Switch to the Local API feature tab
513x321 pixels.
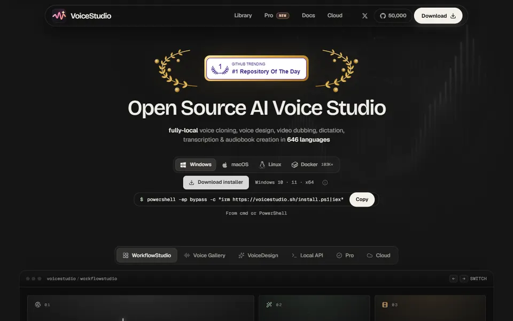point(307,255)
